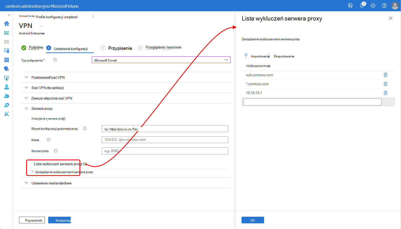The height and width of the screenshot is (229, 401).
Task: Open Strona główna breadcrumb link
Action: tap(27, 16)
